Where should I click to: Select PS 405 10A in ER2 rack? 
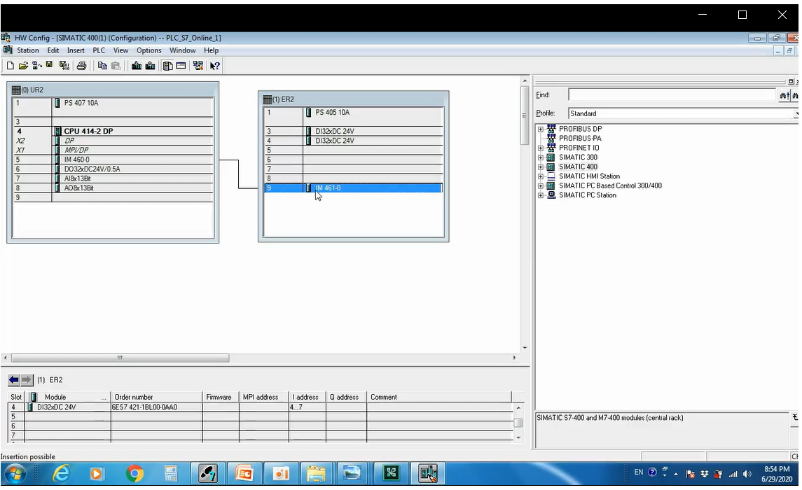click(333, 113)
